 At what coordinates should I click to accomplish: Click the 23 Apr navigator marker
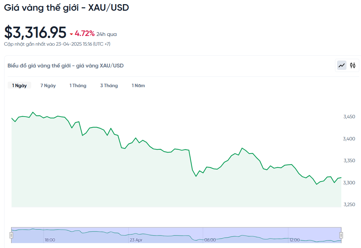[x=136, y=240]
